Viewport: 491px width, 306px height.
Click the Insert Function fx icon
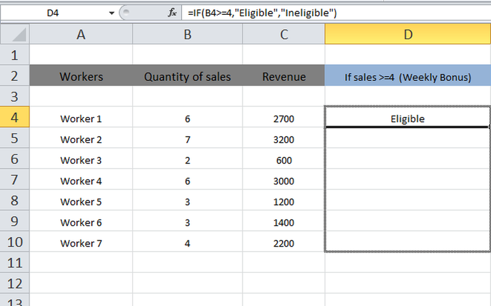pyautogui.click(x=172, y=12)
